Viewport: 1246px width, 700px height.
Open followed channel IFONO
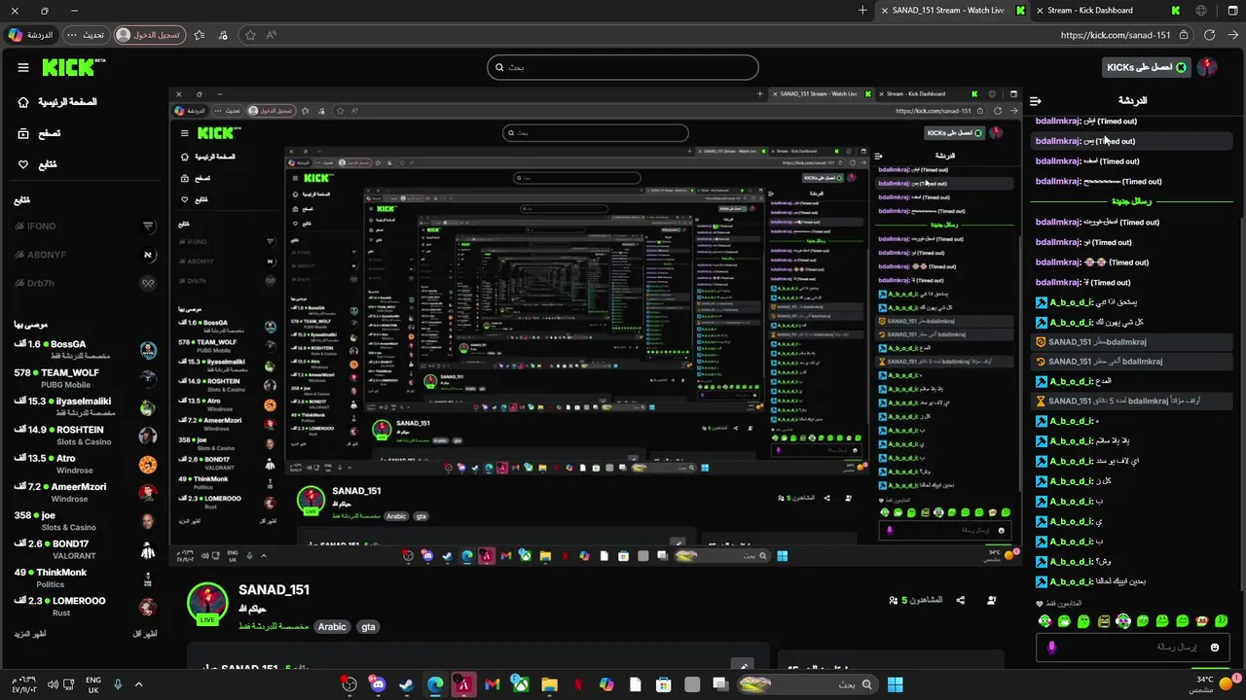(x=85, y=227)
